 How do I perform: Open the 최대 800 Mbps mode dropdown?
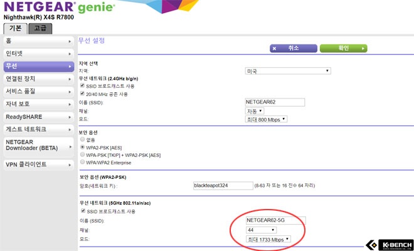266,119
